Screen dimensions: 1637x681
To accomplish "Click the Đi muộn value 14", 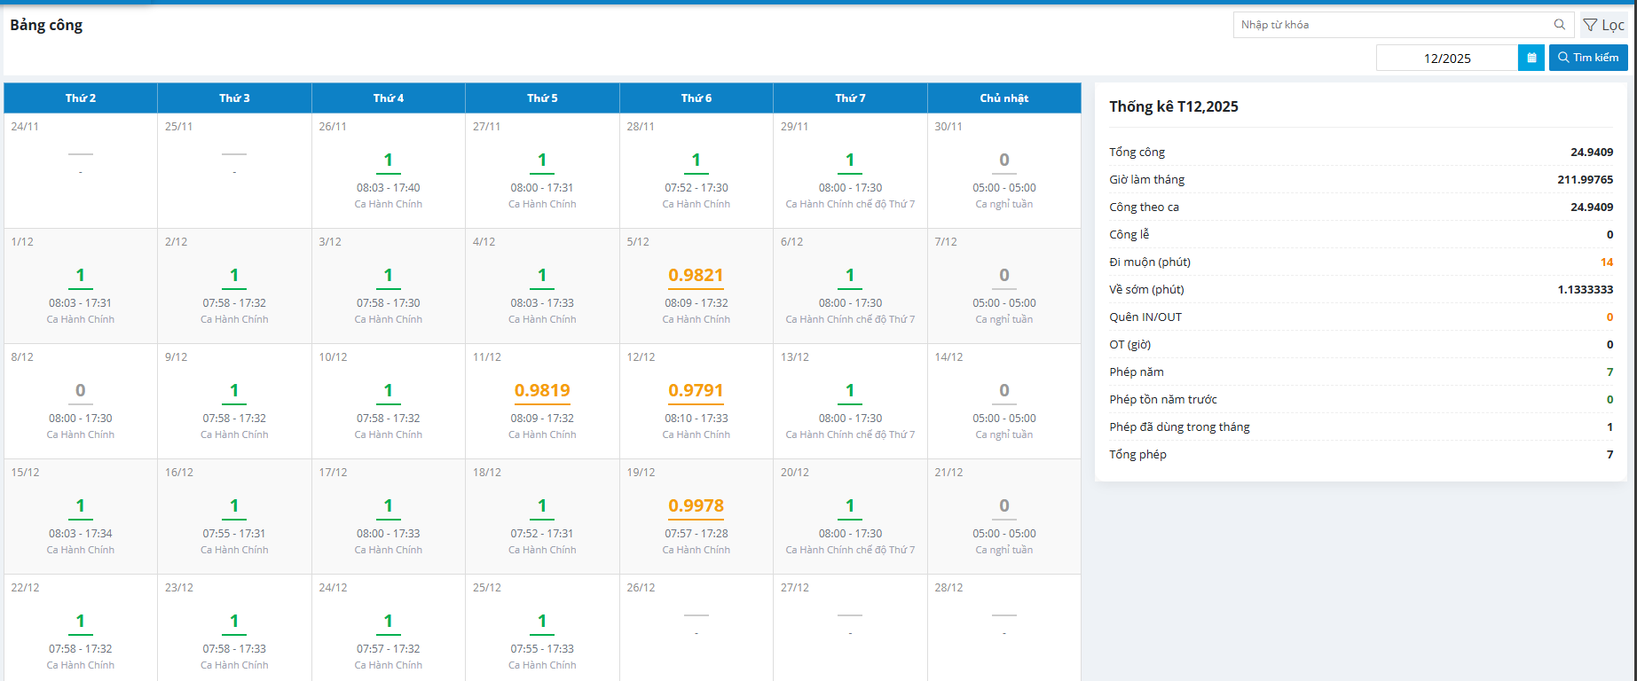I will pos(1606,262).
